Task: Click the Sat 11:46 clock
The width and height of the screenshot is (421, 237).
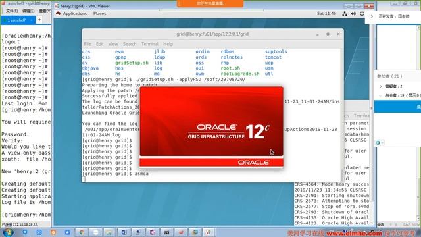Action: (326, 13)
